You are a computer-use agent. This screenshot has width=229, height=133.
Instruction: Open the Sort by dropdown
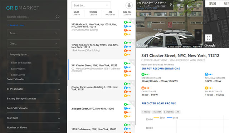91,5
